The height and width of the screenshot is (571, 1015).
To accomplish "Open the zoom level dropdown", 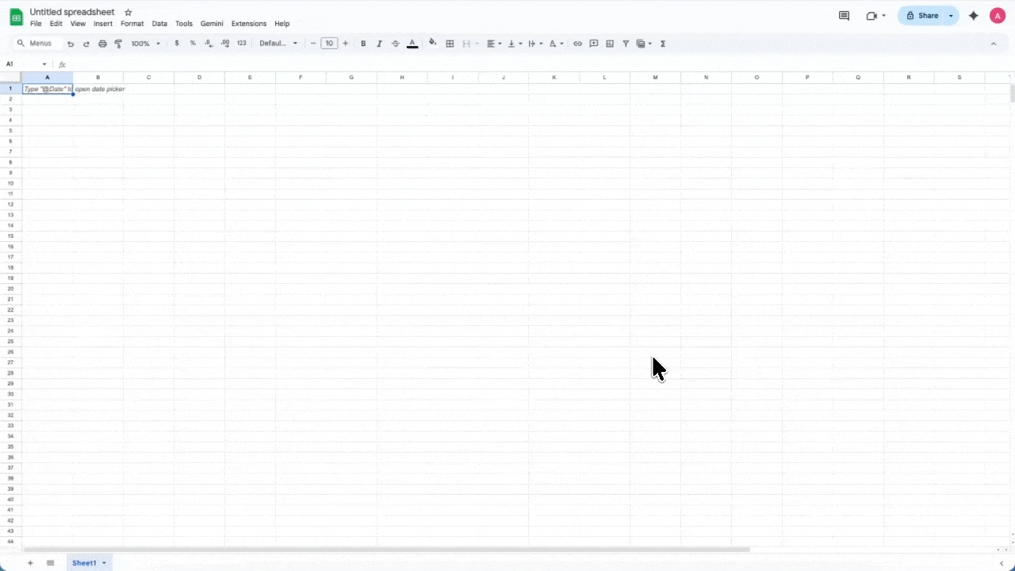I will point(143,44).
